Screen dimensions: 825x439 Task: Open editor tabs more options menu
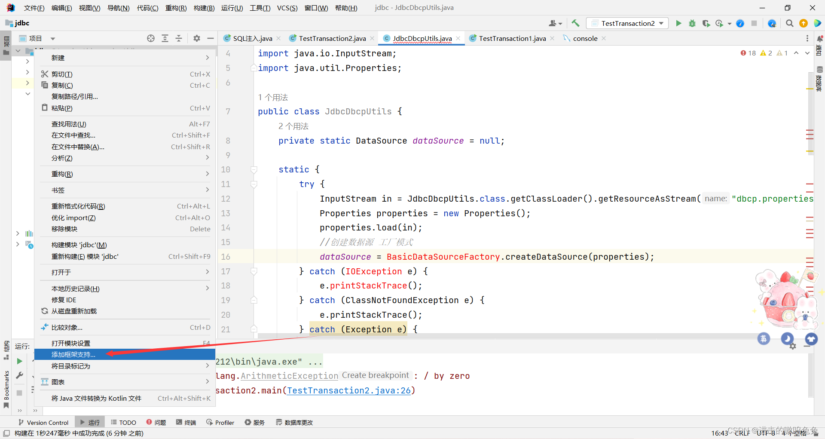tap(807, 38)
